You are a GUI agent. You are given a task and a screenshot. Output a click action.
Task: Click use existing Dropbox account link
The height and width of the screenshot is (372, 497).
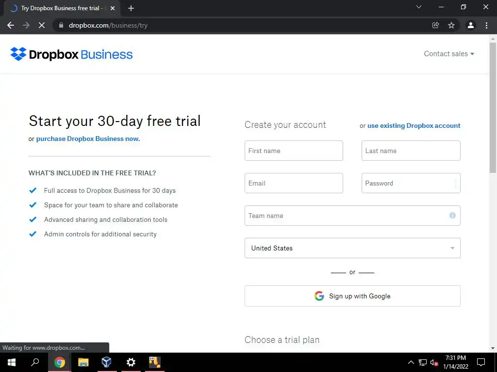pos(414,125)
